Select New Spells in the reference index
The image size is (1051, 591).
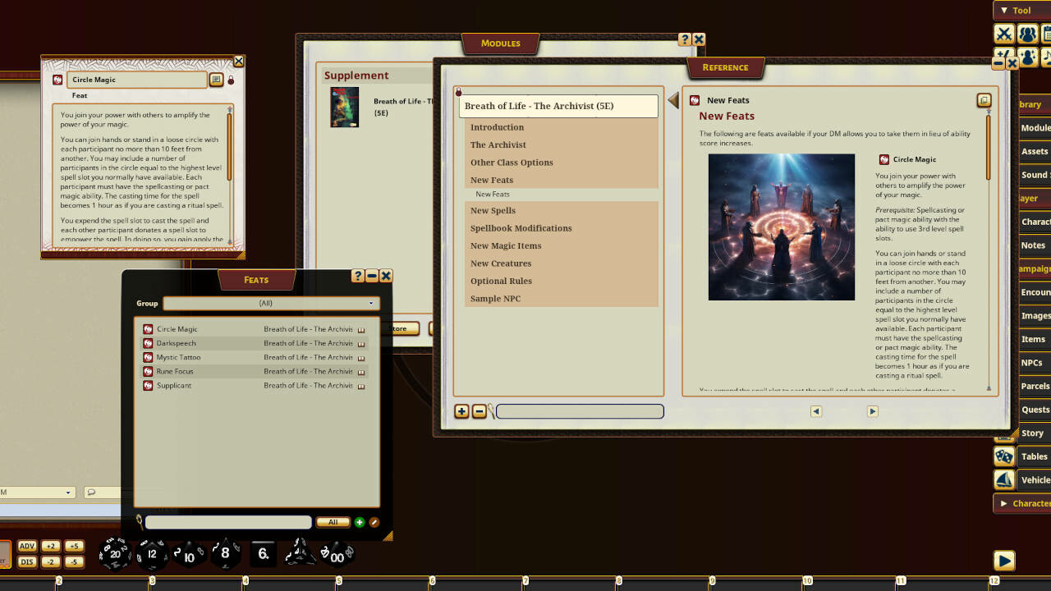(x=493, y=210)
